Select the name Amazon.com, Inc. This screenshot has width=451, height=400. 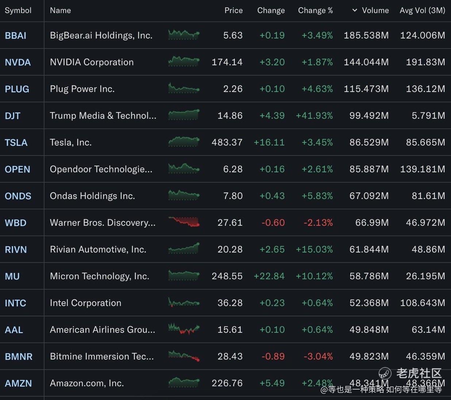point(87,383)
